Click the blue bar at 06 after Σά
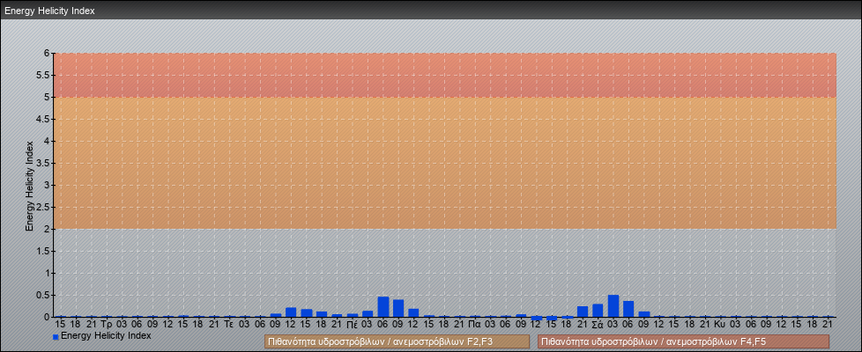The height and width of the screenshot is (352, 862). pyautogui.click(x=629, y=309)
